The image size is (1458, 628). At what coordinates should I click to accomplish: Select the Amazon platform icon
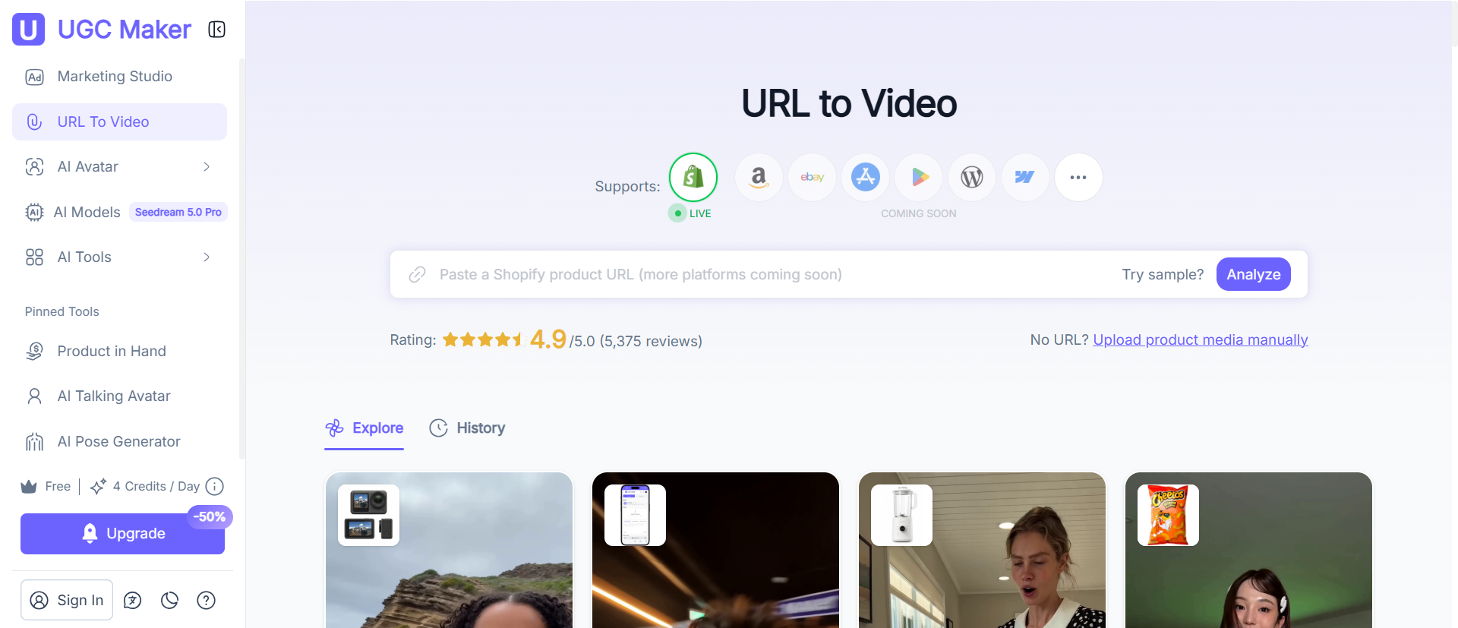759,177
